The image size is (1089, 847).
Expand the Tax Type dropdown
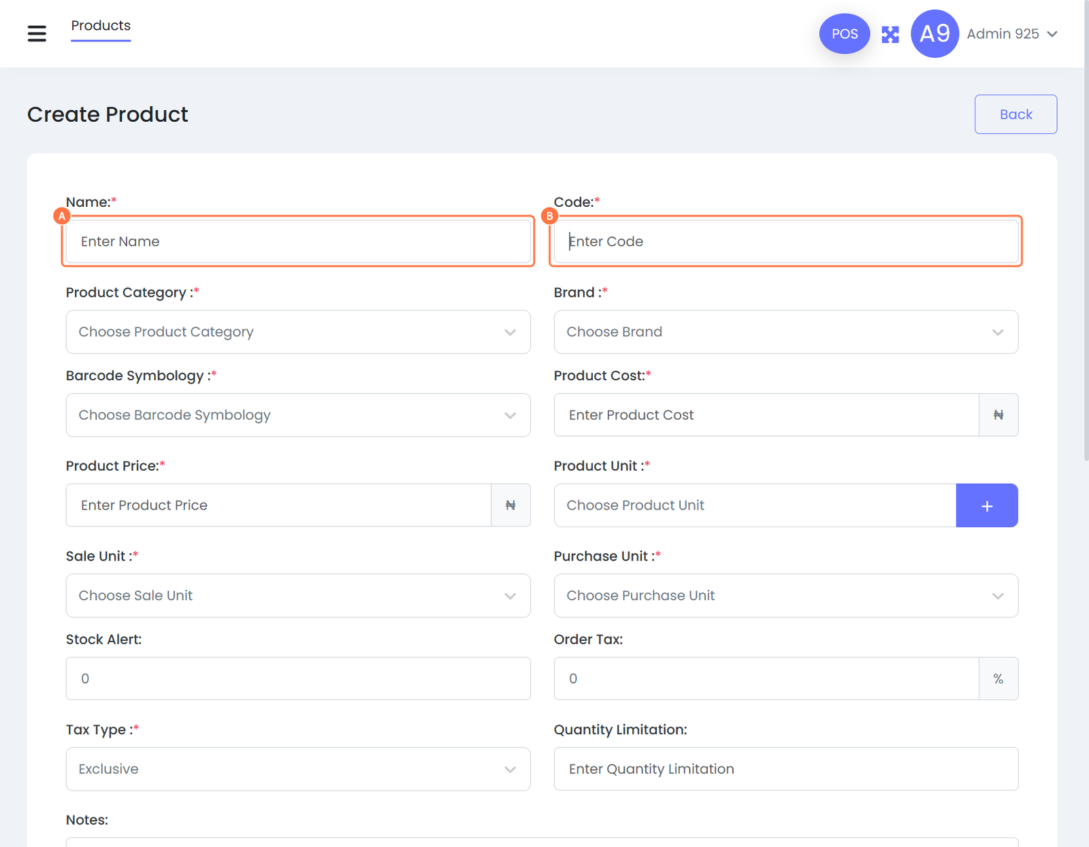[x=297, y=769]
